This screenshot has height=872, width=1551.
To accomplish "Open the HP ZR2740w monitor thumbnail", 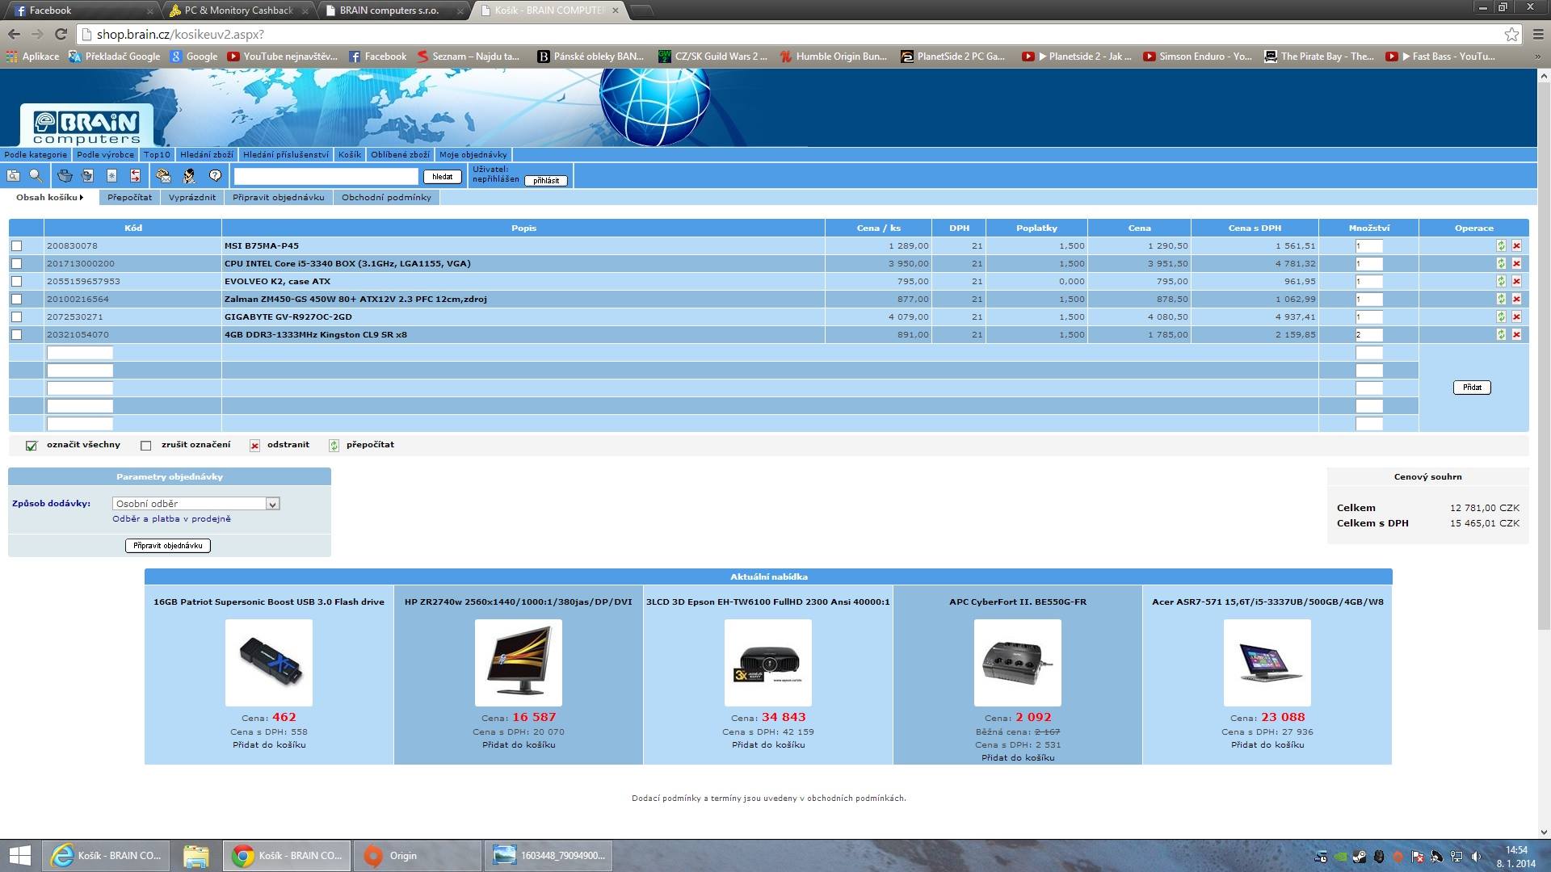I will [519, 663].
